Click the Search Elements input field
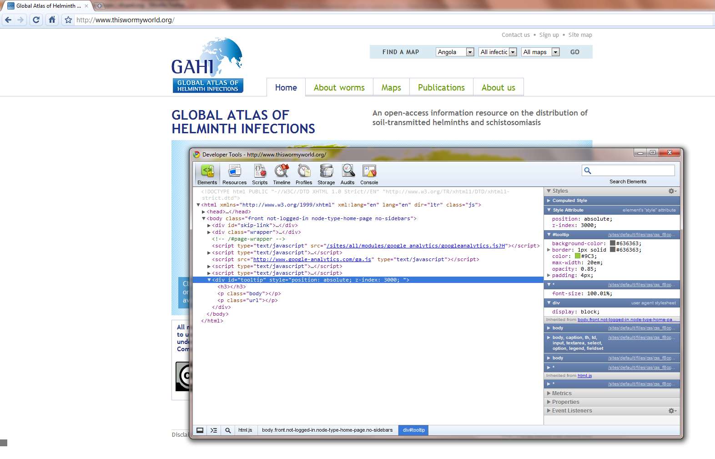The height and width of the screenshot is (459, 715). (x=628, y=171)
